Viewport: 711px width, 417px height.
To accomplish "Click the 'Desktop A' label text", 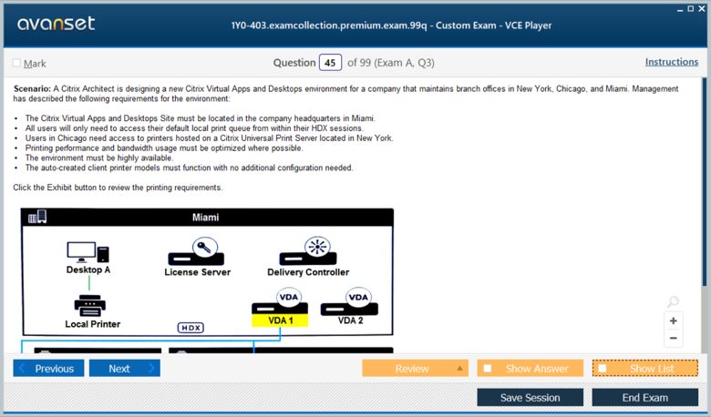I will [x=88, y=270].
